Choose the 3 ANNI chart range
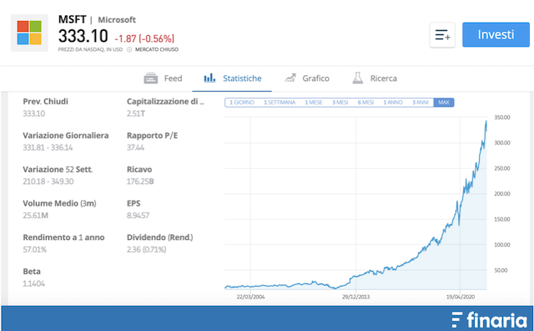 (421, 102)
